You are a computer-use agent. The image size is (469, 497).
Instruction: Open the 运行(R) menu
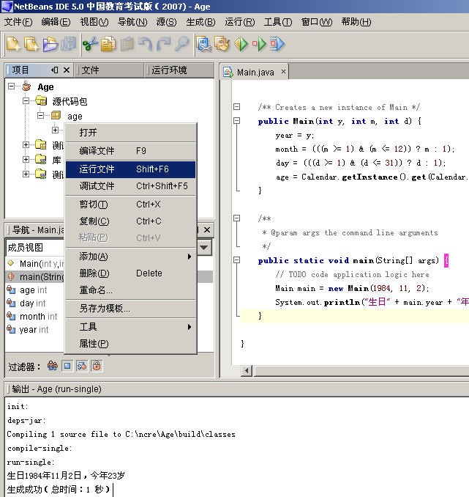click(240, 22)
